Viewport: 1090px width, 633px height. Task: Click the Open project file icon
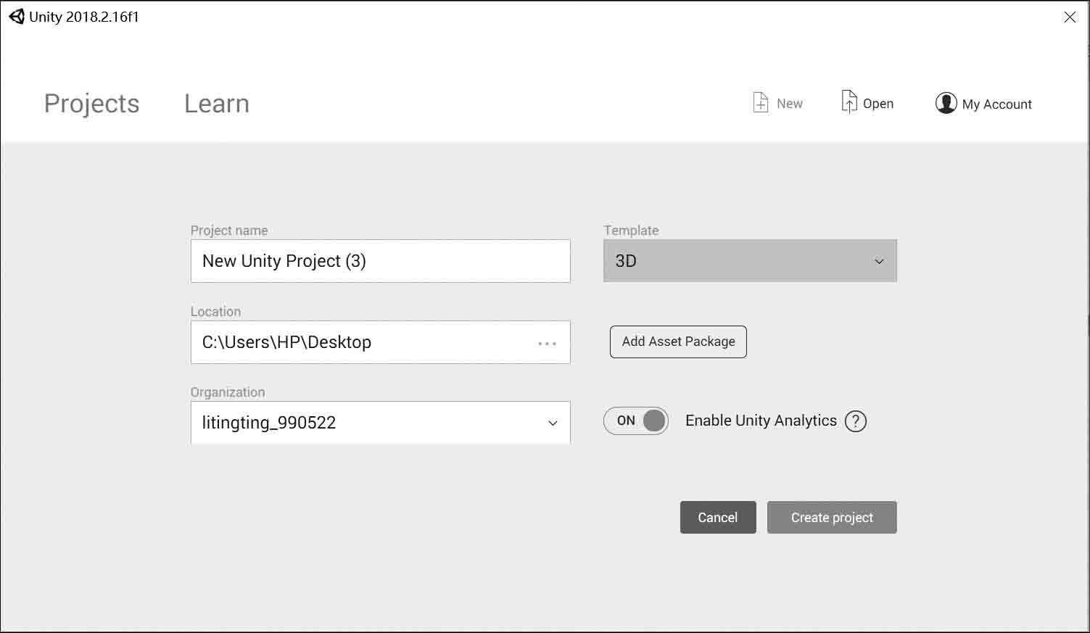849,102
